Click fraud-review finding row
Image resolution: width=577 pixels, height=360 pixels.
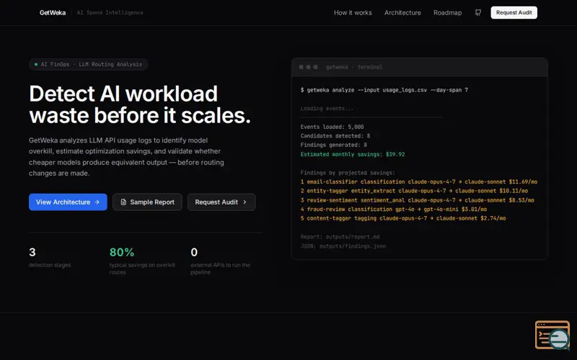coord(393,210)
